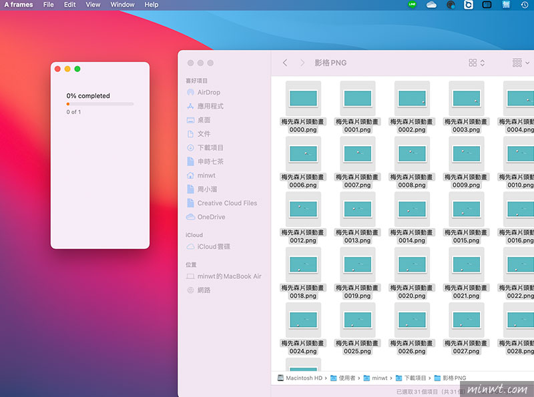Click the LINE icon in menu bar
534x397 pixels.
click(x=412, y=5)
